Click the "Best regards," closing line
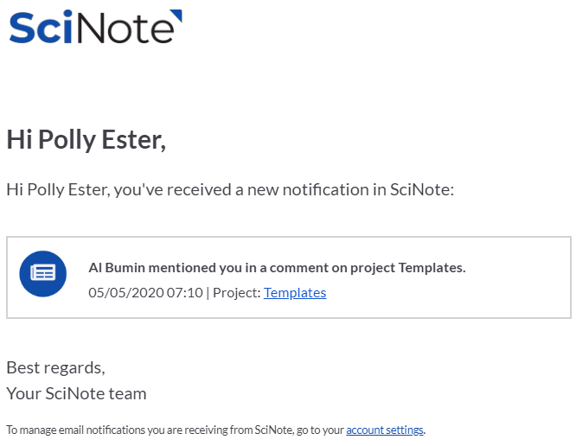This screenshot has height=446, width=576. (x=55, y=367)
